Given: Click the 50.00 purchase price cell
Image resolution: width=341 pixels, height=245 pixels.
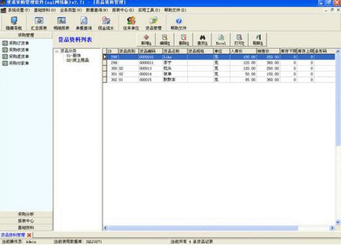Looking at the screenshot, I should point(243,74).
